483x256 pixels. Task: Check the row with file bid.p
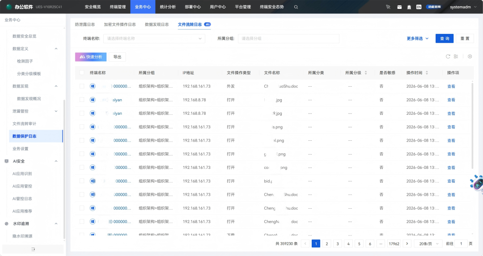coord(82,181)
